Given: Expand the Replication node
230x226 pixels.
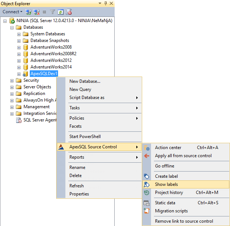Looking at the screenshot, I should (12, 94).
